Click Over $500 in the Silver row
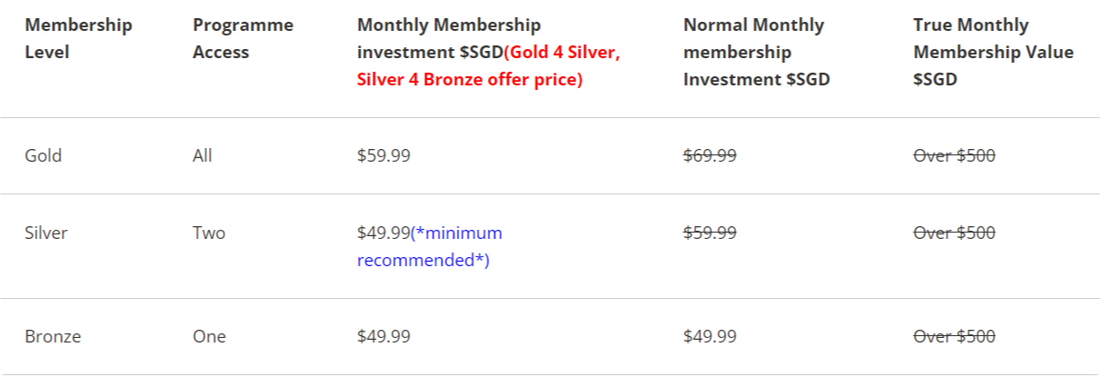 (954, 233)
